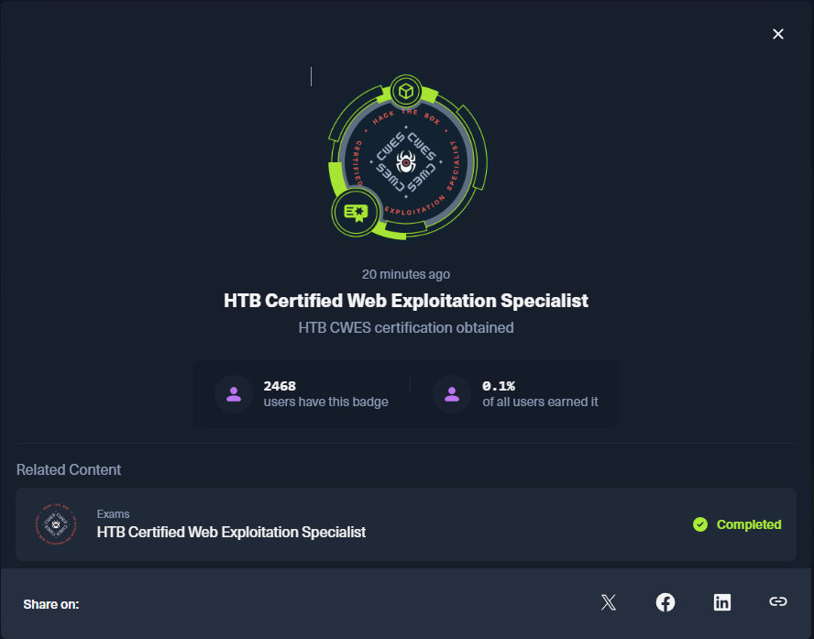Click the "0.1%" earned percentage
This screenshot has width=814, height=639.
point(499,386)
